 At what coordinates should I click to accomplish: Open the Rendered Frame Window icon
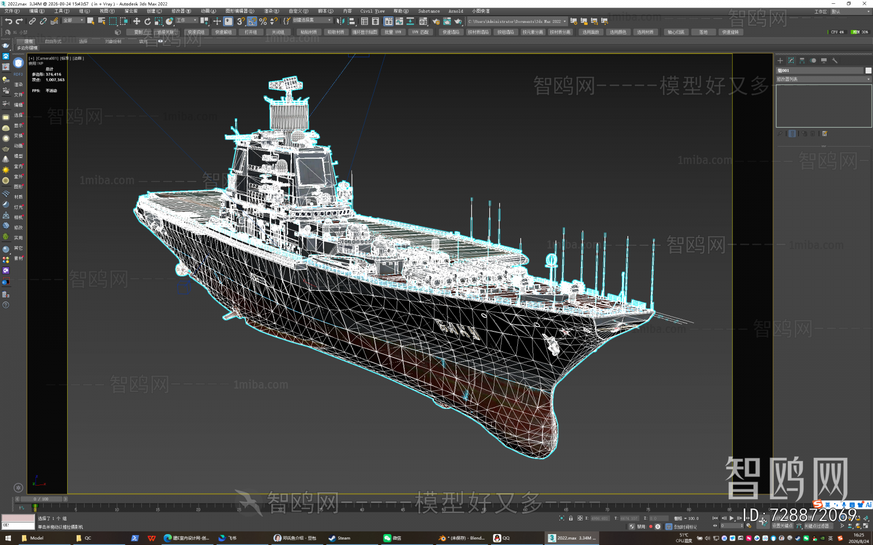(447, 21)
